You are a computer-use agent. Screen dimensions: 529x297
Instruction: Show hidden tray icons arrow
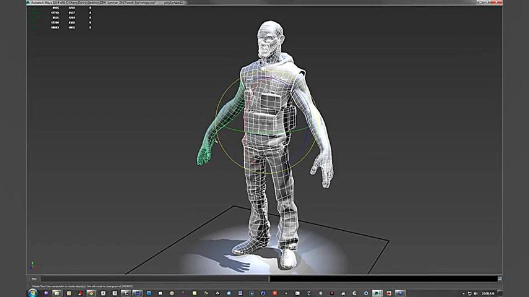[x=463, y=294]
